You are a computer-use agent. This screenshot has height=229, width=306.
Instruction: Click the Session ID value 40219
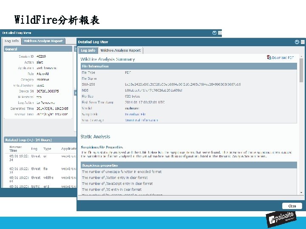(41, 56)
